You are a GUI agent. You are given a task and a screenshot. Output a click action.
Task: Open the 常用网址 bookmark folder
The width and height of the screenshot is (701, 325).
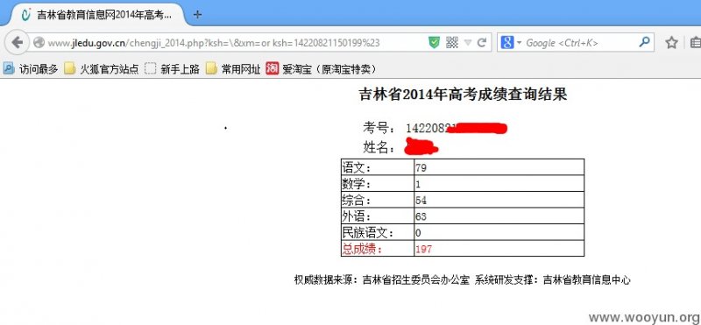233,69
